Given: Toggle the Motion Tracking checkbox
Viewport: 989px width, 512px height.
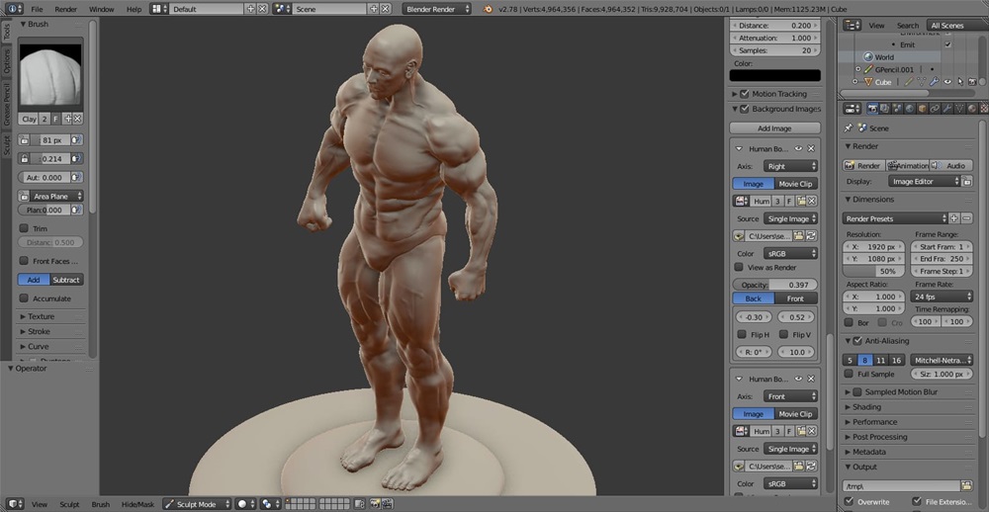Looking at the screenshot, I should pos(745,93).
